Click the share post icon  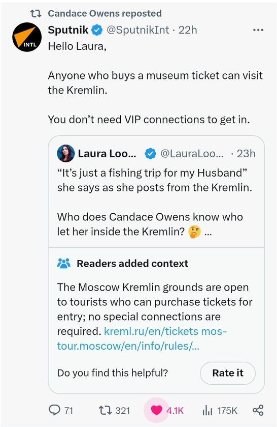[x=258, y=410]
